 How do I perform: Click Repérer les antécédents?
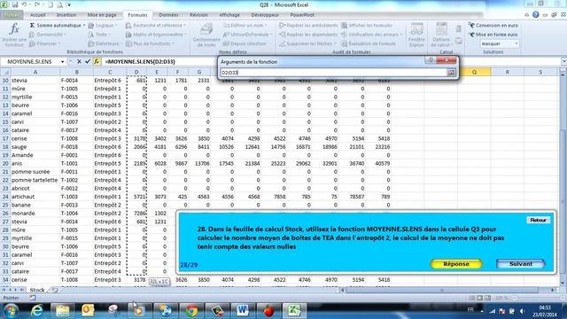point(308,26)
